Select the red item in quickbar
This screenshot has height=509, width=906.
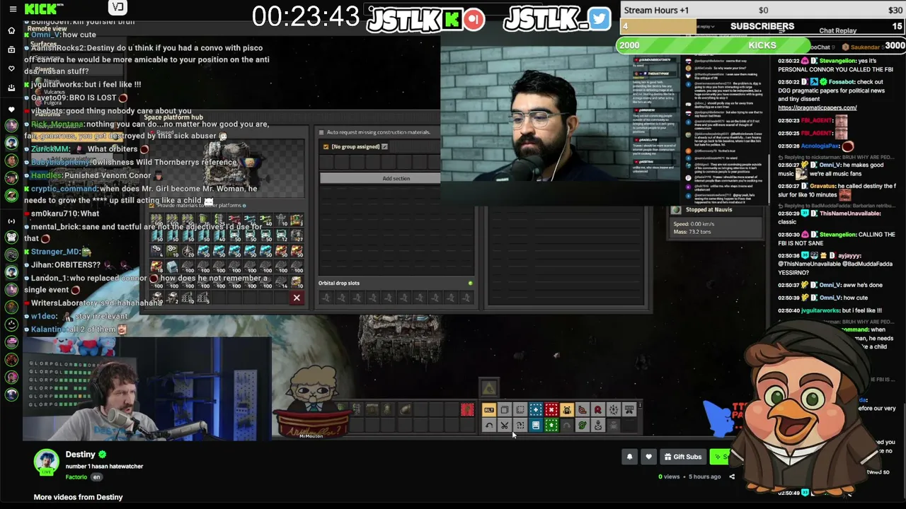466,410
